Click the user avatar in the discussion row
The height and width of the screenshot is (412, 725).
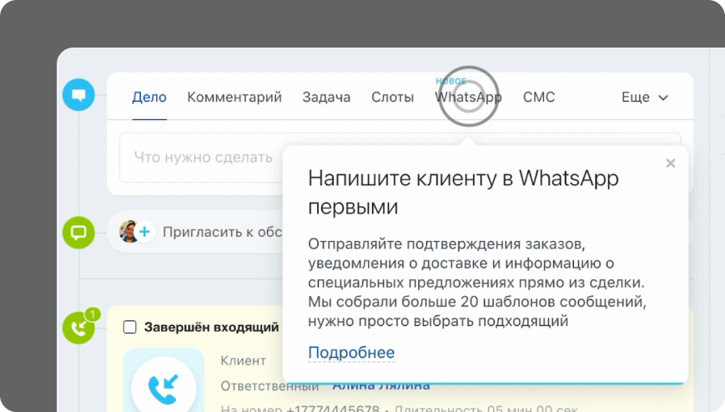pyautogui.click(x=128, y=232)
